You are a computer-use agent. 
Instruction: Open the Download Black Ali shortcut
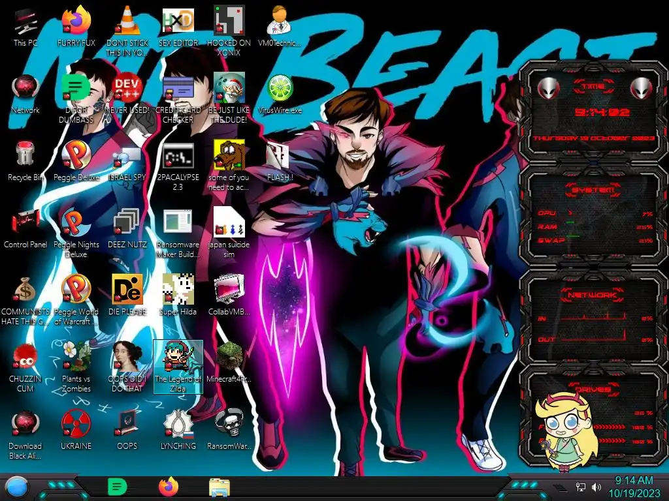pyautogui.click(x=25, y=434)
